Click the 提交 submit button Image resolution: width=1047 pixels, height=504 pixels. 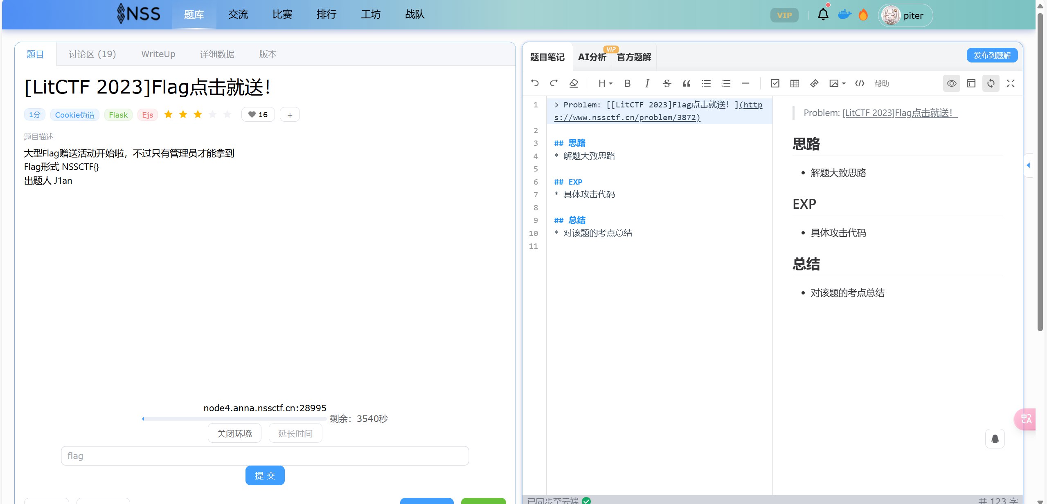point(265,475)
